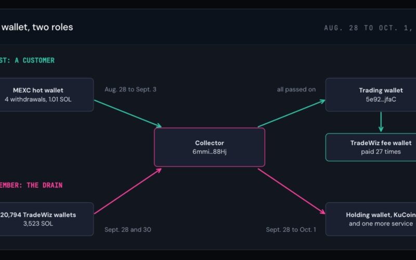Click the "4 withdrawals, 1.01 SOL" text
The width and height of the screenshot is (416, 260).
(x=38, y=99)
